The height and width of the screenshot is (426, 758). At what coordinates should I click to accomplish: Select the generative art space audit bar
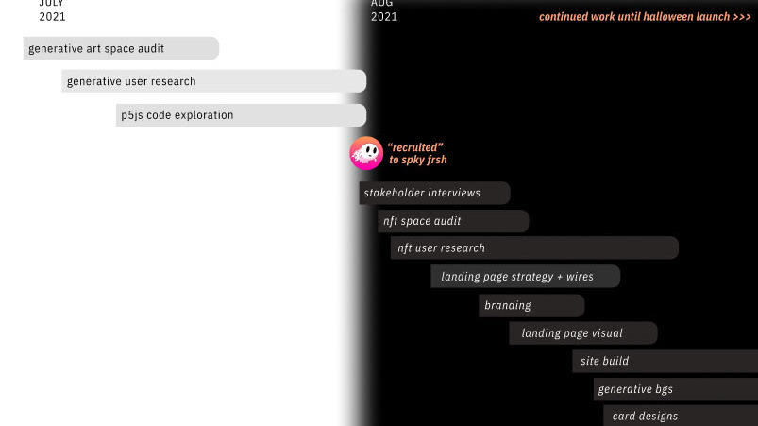[x=121, y=48]
